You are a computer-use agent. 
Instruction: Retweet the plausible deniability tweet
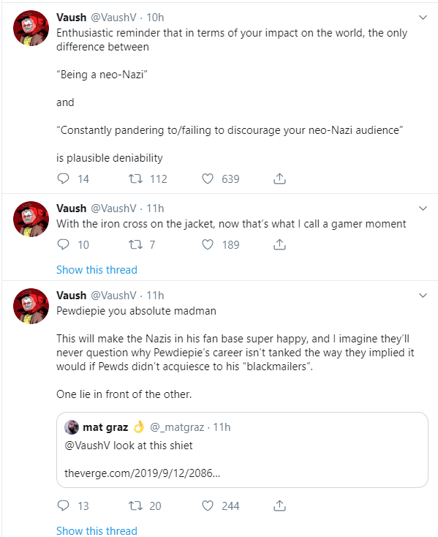(135, 179)
